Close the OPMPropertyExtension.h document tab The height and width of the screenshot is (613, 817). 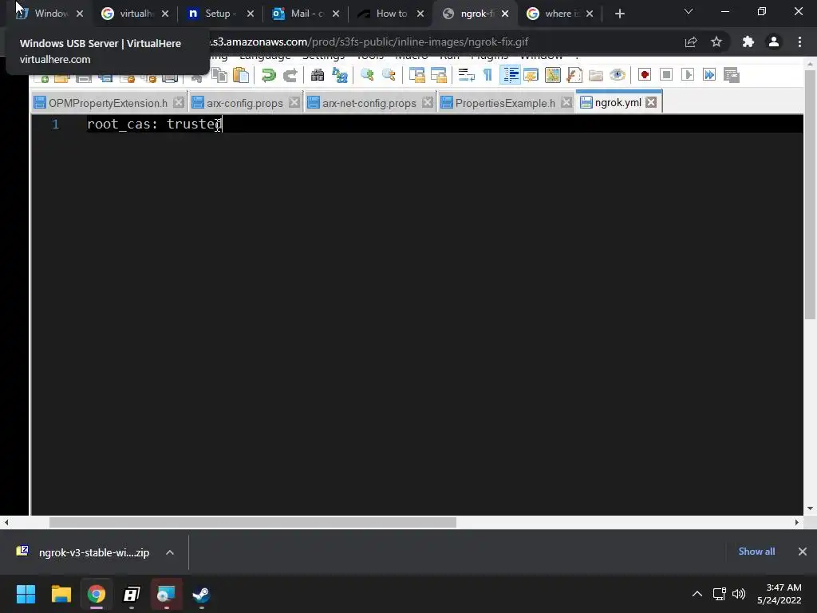tap(179, 103)
